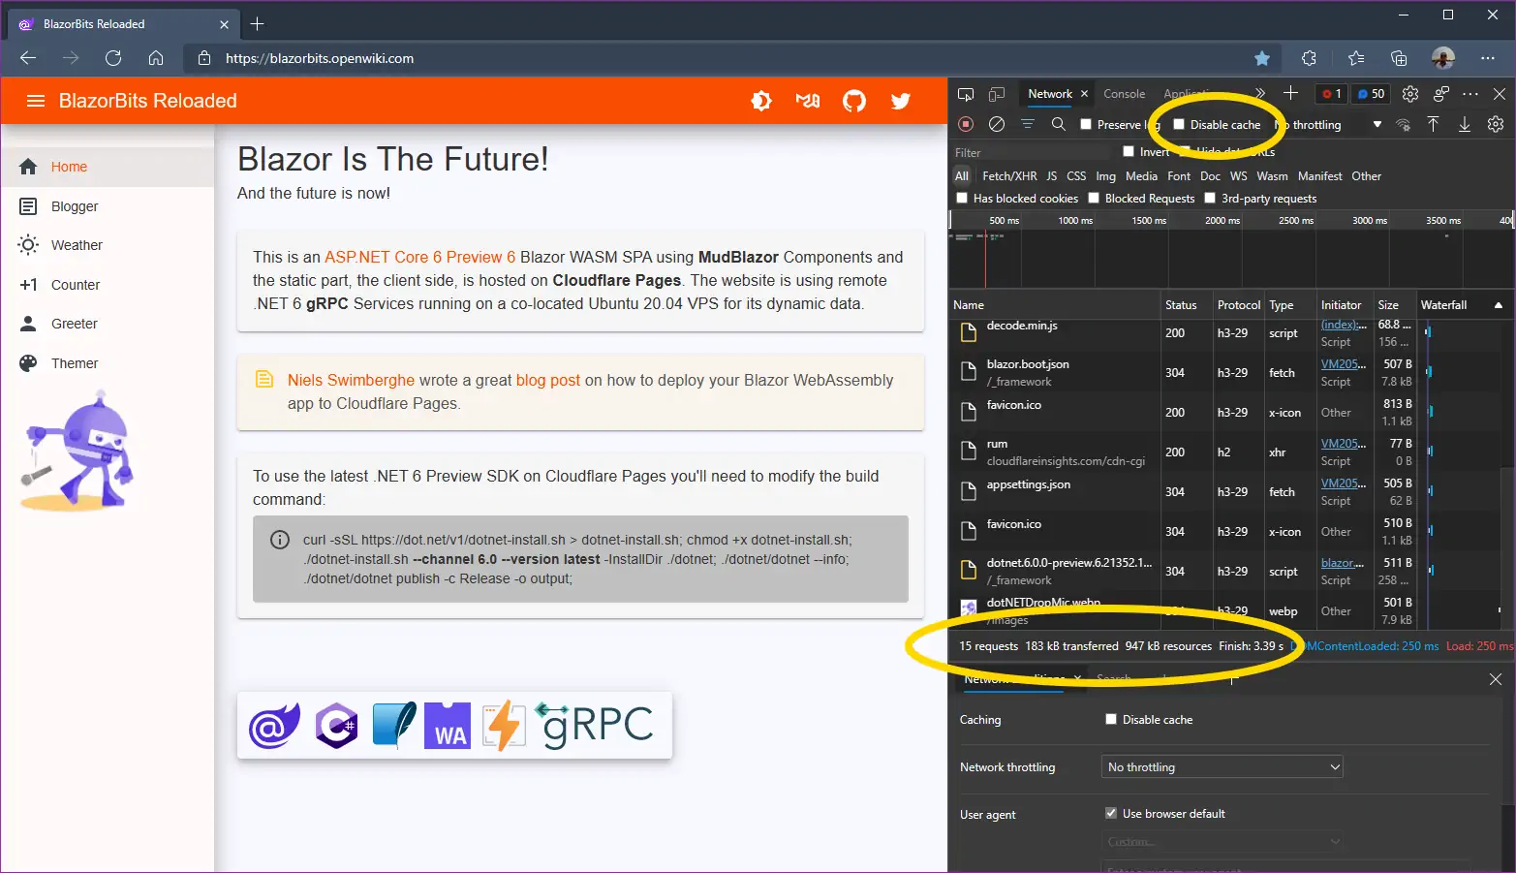The width and height of the screenshot is (1516, 873).
Task: Open the Custom user agent dropdown
Action: click(1221, 841)
